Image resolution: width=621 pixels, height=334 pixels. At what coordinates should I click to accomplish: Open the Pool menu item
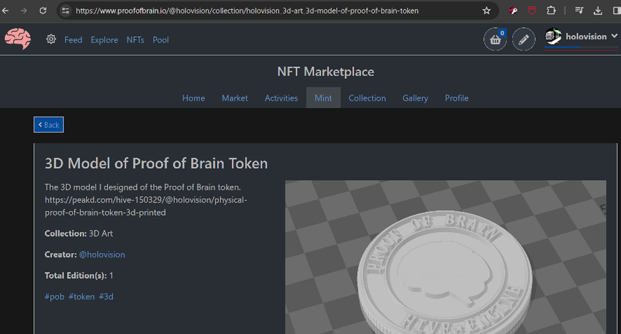coord(161,40)
